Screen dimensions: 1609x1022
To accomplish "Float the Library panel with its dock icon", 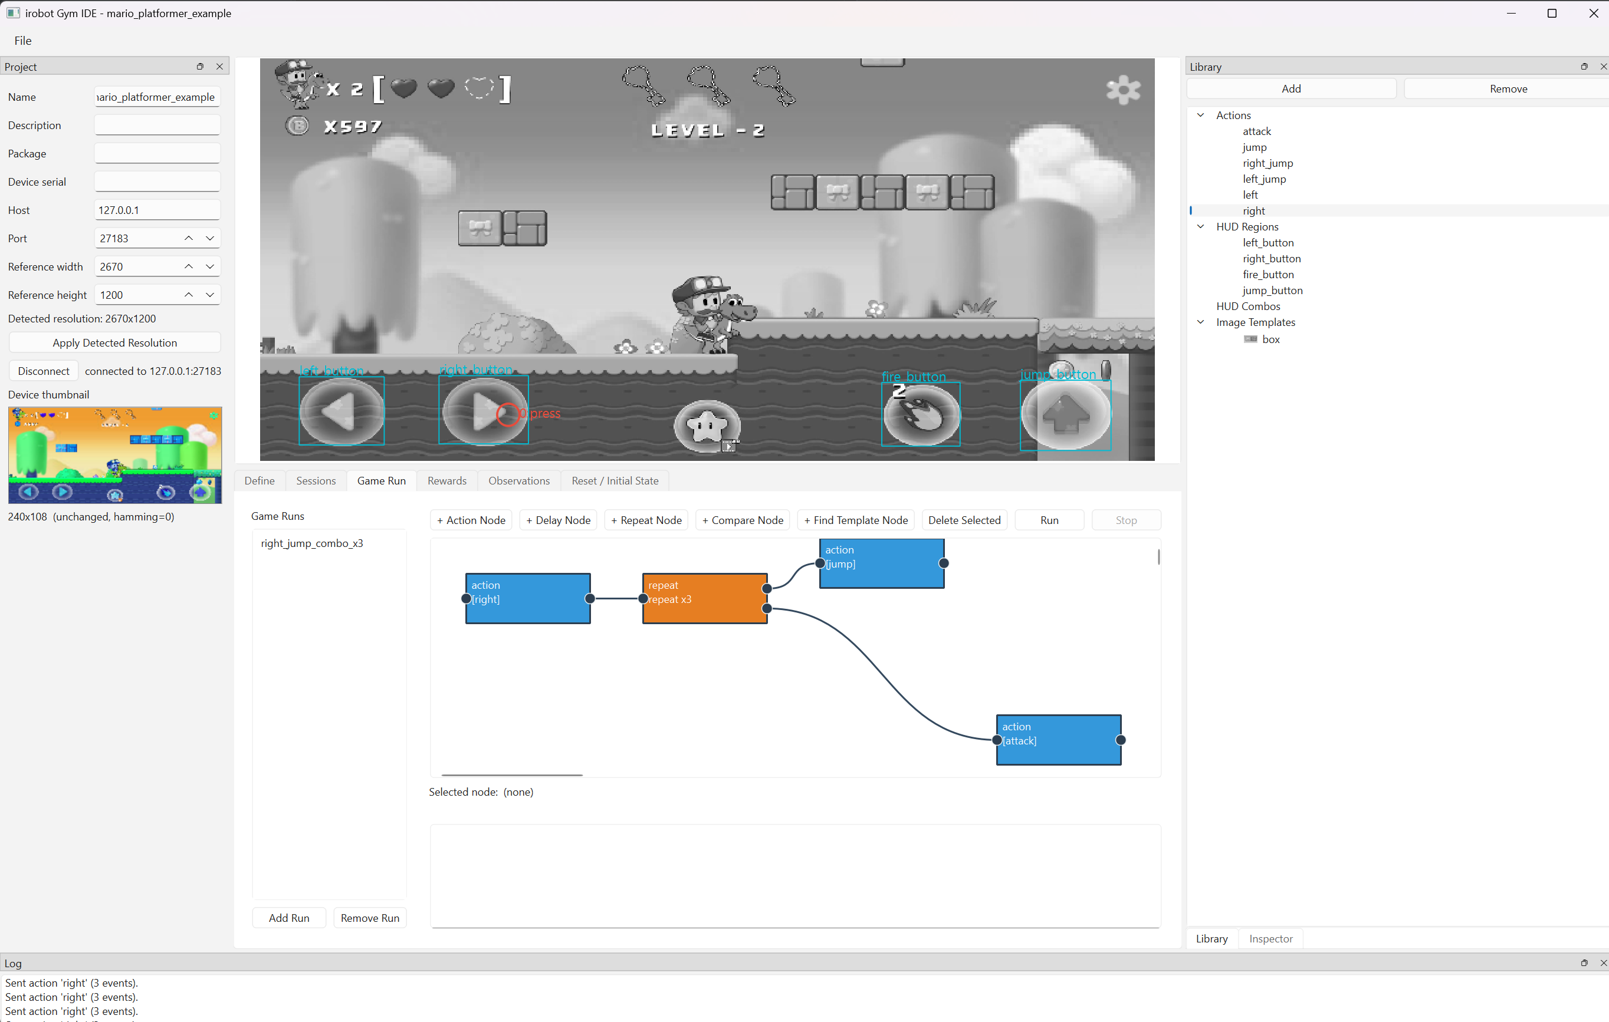I will (x=1584, y=66).
